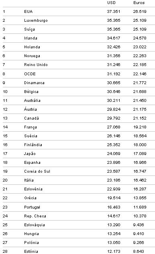The image size is (155, 254).
Task: Select the Suíça table entry
Action: tap(29, 29)
